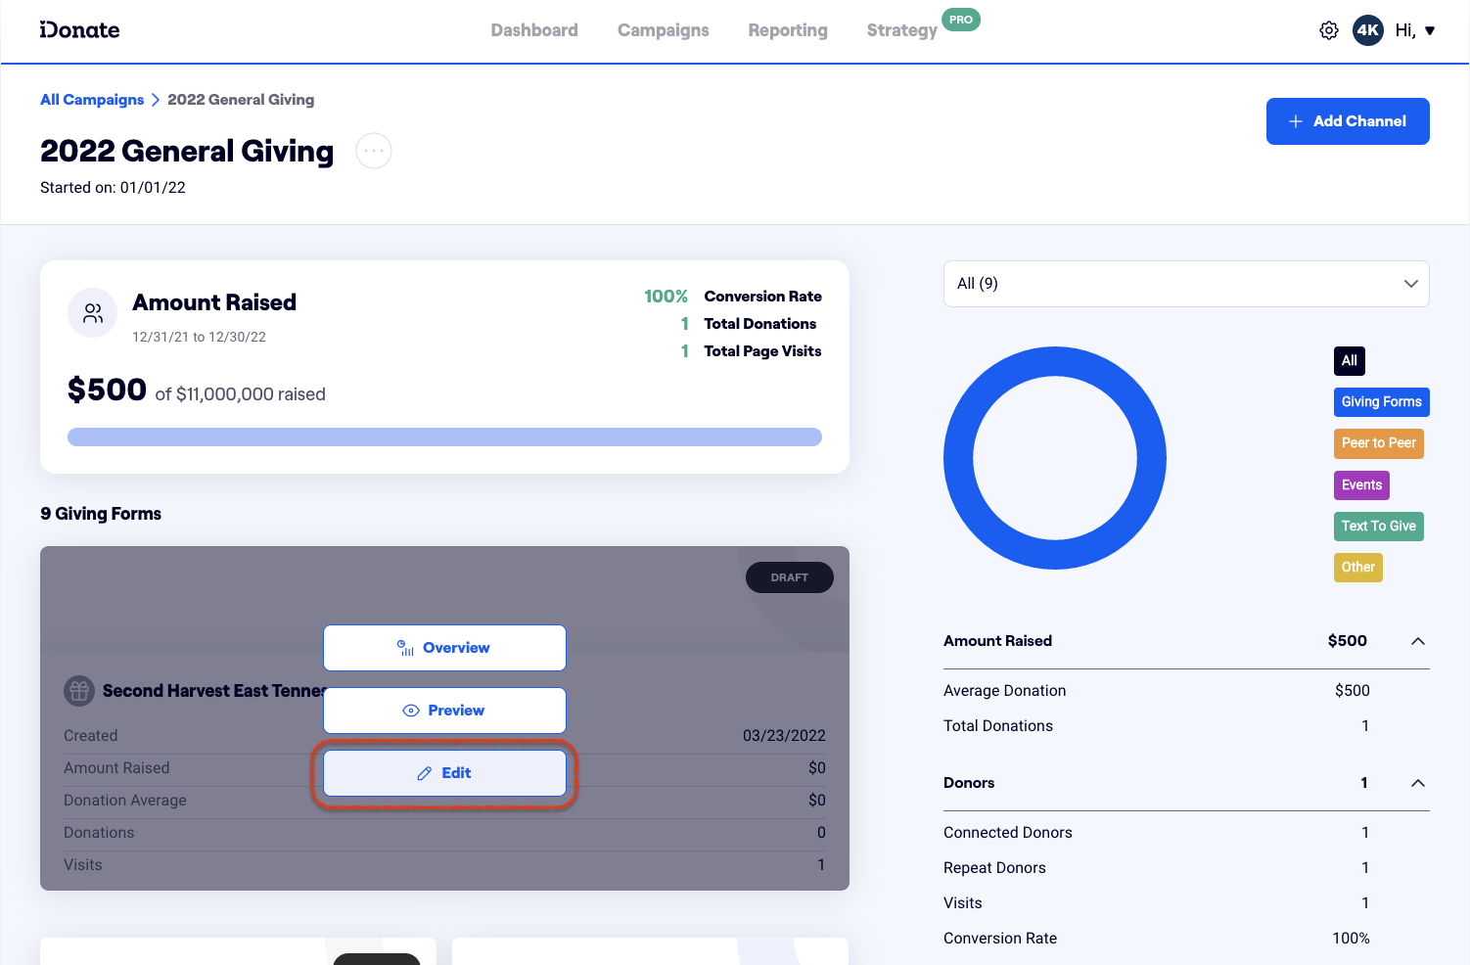1470x965 pixels.
Task: Select the All chart filter tag
Action: (x=1349, y=361)
